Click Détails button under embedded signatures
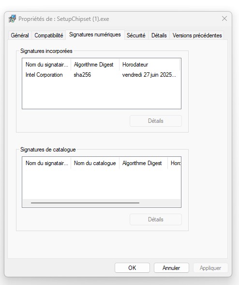The height and width of the screenshot is (285, 239). 156,121
